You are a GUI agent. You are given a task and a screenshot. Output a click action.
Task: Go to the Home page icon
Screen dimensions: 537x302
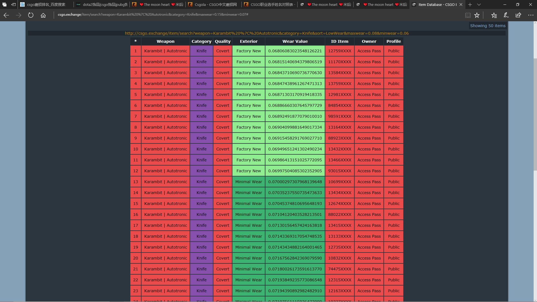point(43,15)
